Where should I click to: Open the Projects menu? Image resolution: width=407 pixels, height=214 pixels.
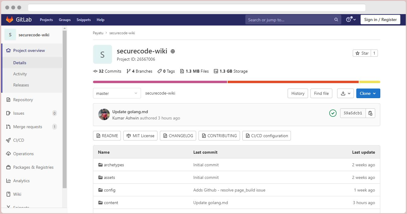(x=46, y=20)
